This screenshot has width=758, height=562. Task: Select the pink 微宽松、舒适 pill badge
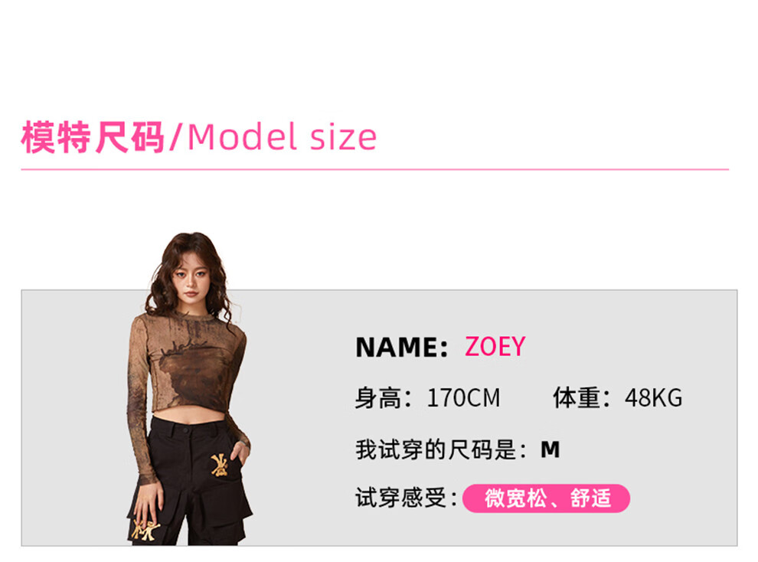546,498
